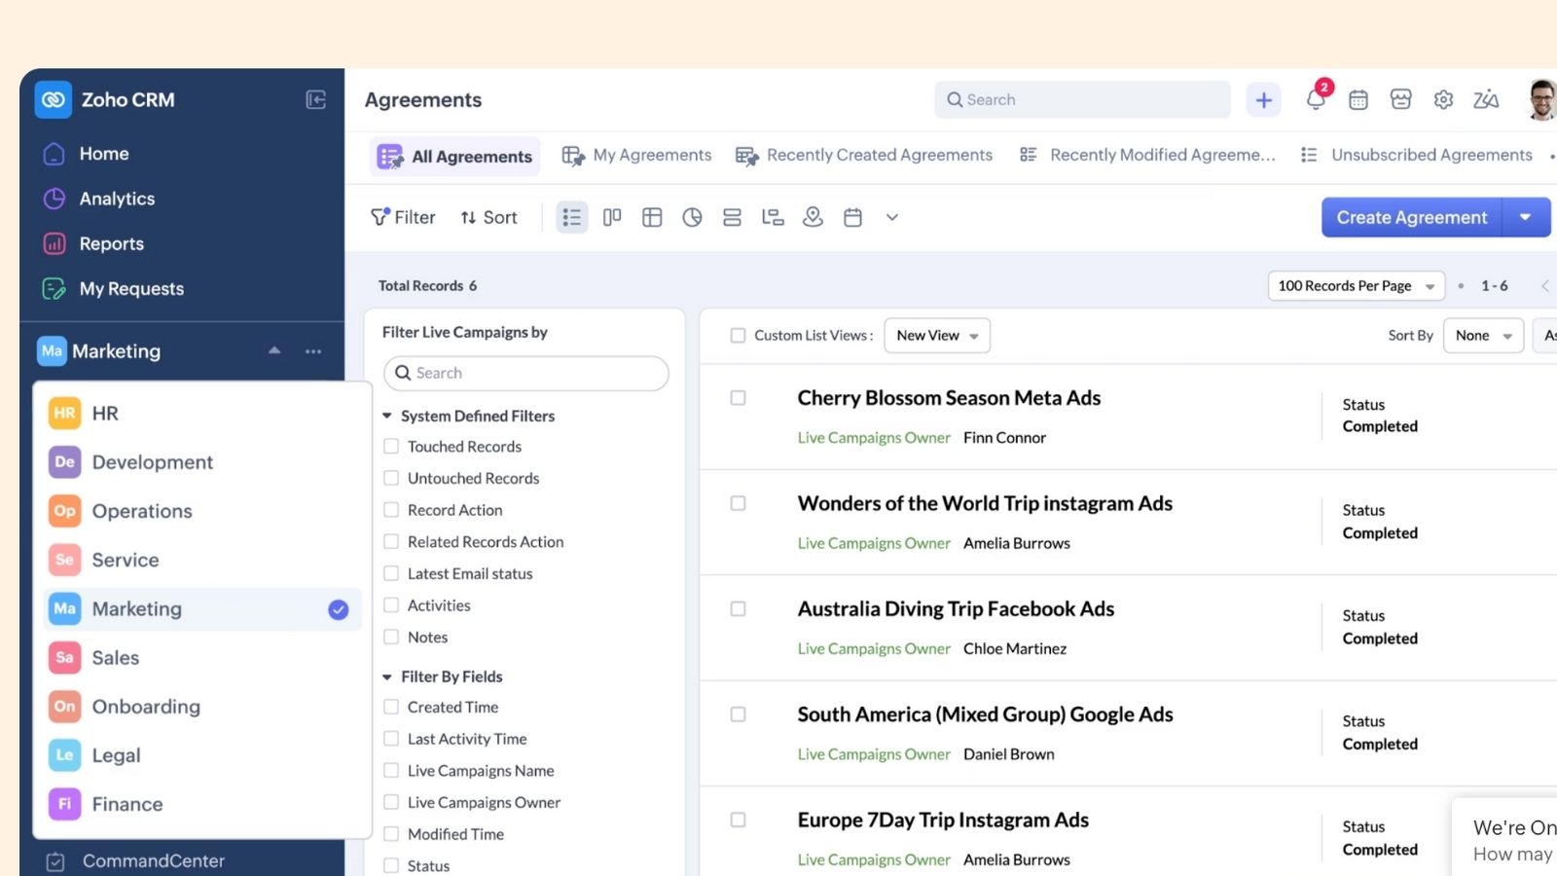Collapse the Marketing module group
Viewport: 1557px width, 876px height.
(x=273, y=350)
